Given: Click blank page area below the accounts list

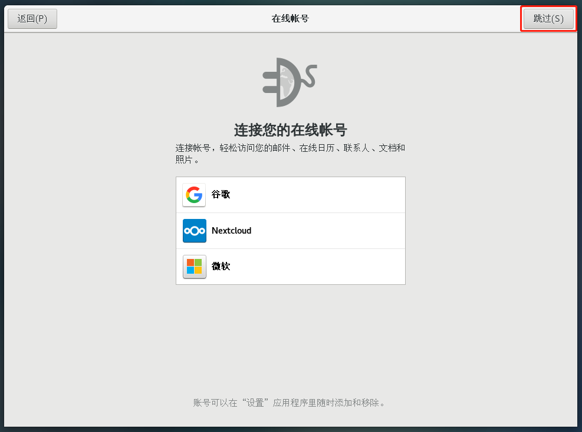Looking at the screenshot, I should [x=290, y=341].
